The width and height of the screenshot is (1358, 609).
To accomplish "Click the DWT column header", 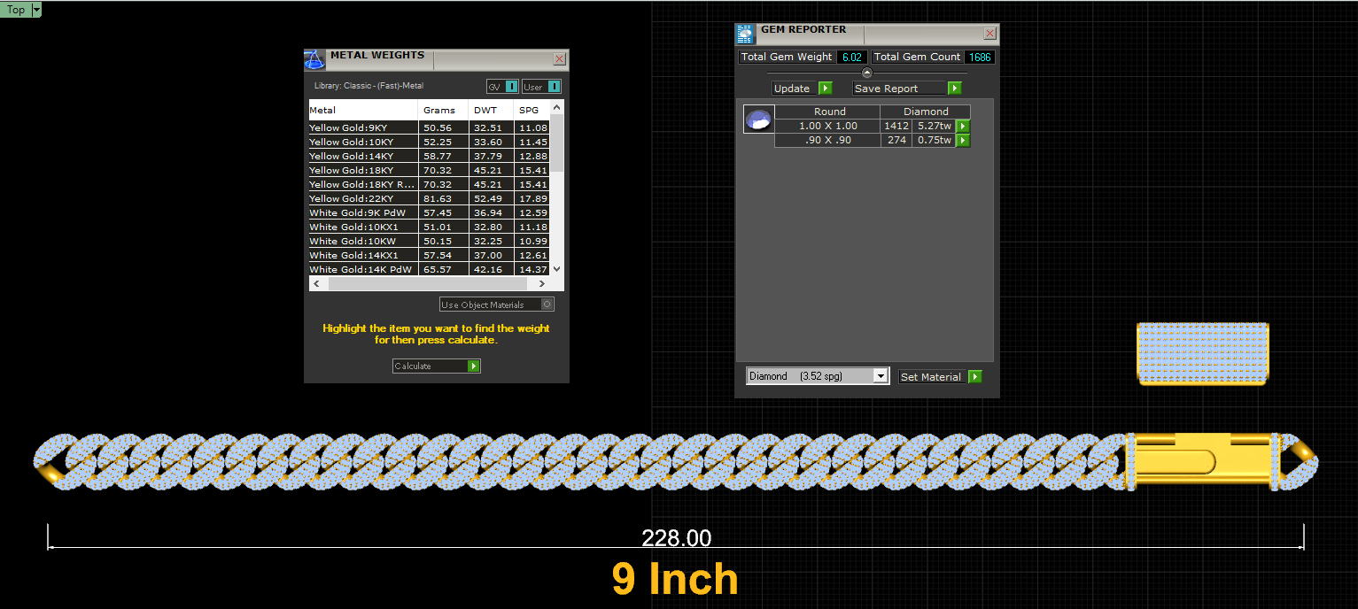I will pos(491,110).
